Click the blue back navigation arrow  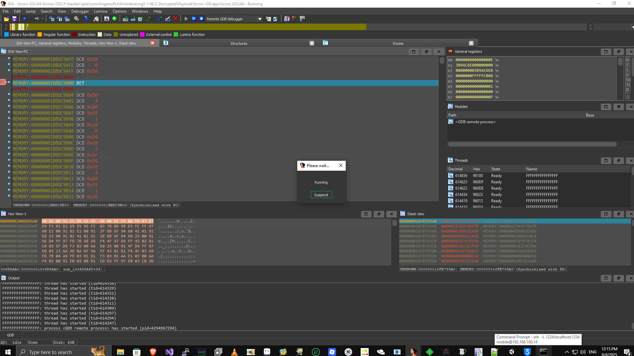click(x=25, y=19)
